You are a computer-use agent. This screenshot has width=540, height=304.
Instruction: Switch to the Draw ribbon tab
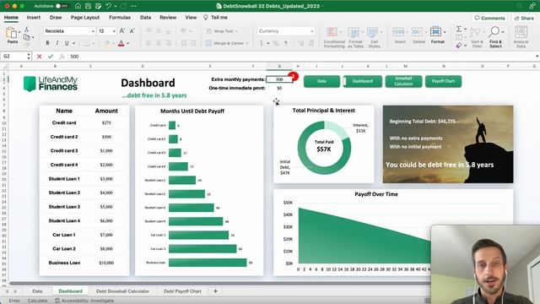pos(56,17)
